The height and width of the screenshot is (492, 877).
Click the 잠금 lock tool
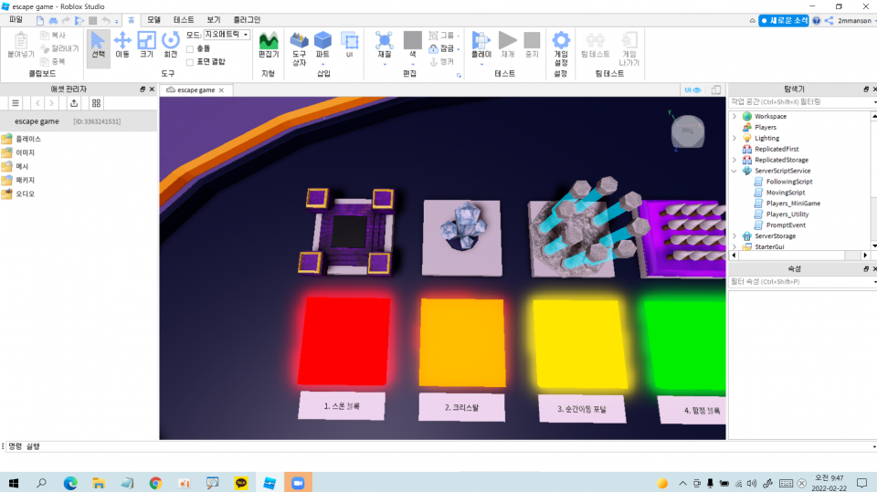click(x=442, y=48)
